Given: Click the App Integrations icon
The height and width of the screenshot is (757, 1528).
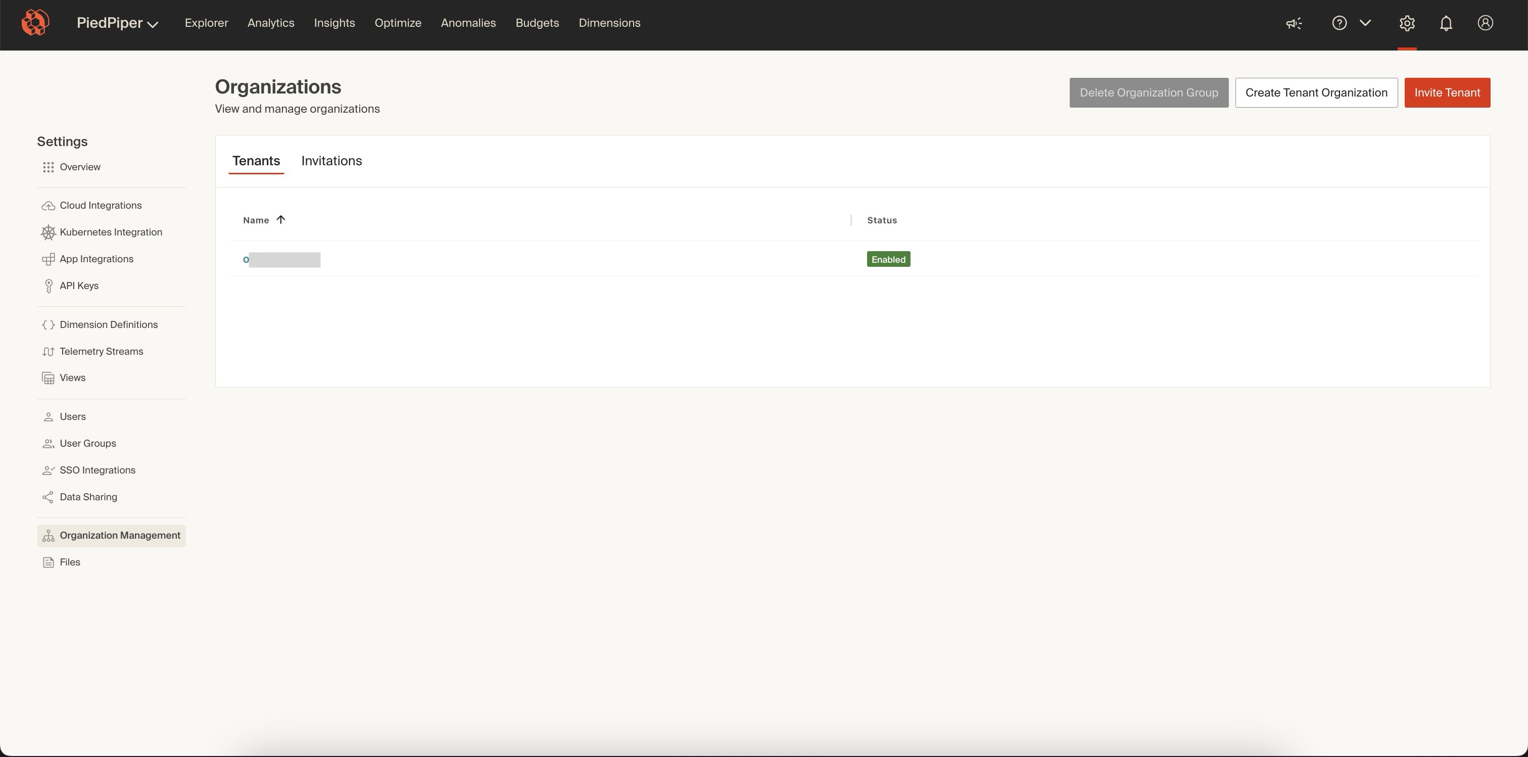Looking at the screenshot, I should point(49,259).
